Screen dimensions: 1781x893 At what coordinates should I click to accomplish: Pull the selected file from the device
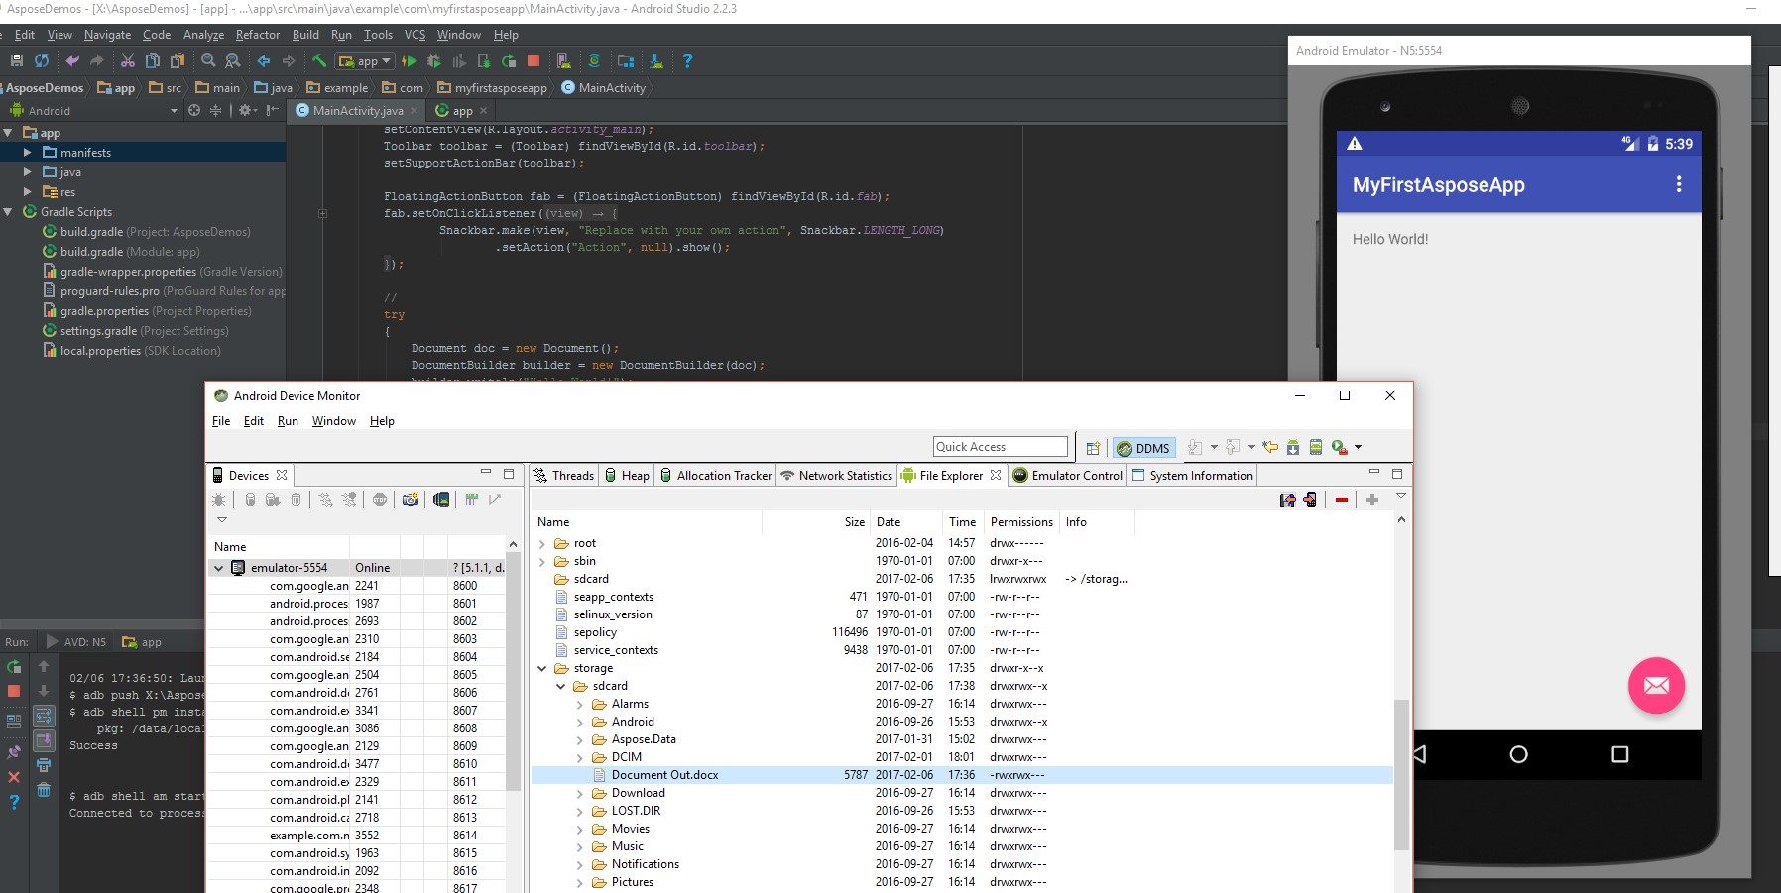coord(1288,501)
